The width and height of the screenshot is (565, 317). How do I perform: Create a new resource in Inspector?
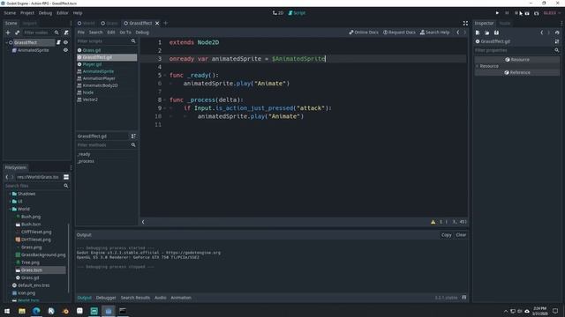[x=478, y=33]
